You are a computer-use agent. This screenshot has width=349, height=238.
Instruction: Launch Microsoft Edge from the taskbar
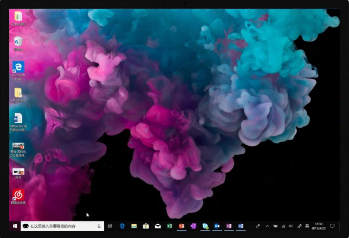coord(122,226)
